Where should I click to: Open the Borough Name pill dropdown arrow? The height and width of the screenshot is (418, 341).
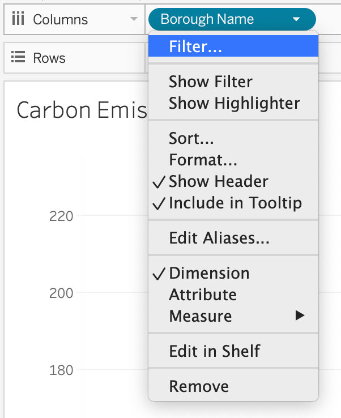296,19
